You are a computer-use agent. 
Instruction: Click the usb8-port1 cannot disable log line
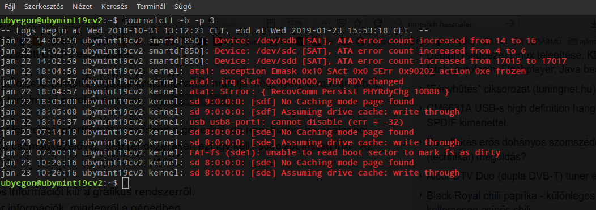coord(202,122)
